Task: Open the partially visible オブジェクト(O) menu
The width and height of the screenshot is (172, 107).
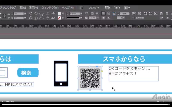Action: (x=8, y=8)
